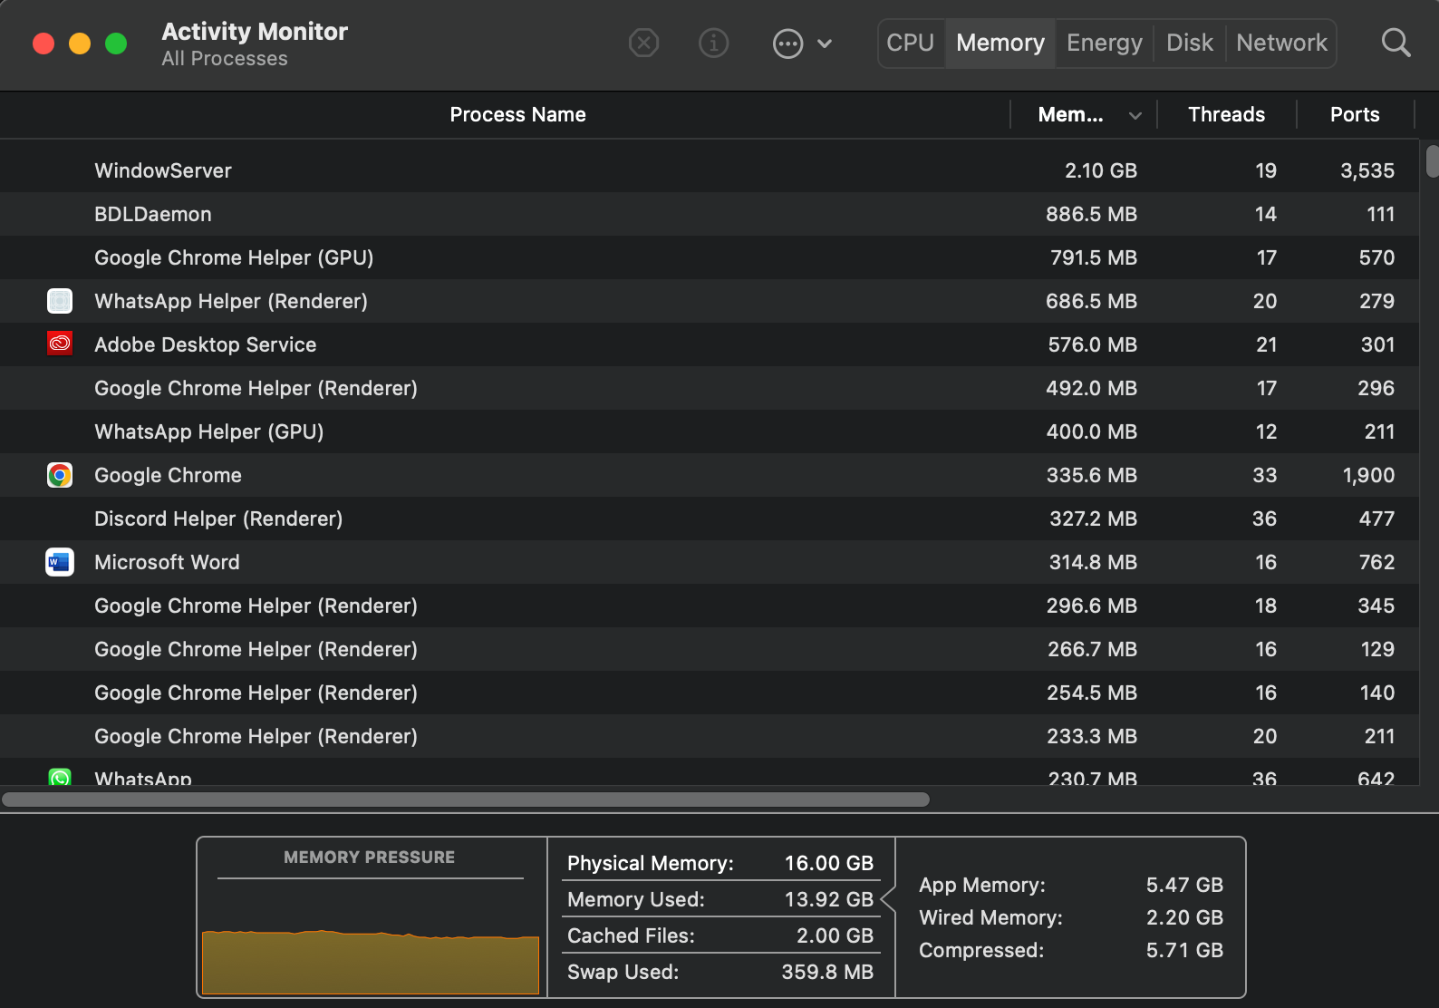Select WhatsApp Helper (Renderer) process name
The height and width of the screenshot is (1008, 1439).
231,301
